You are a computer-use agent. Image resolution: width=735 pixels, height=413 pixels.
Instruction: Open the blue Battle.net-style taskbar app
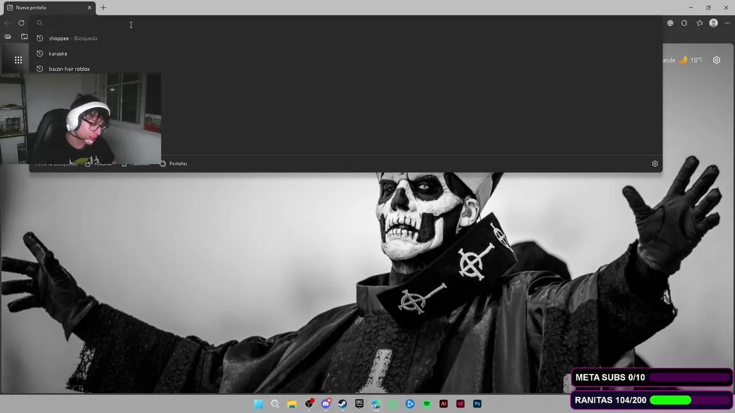coord(410,404)
